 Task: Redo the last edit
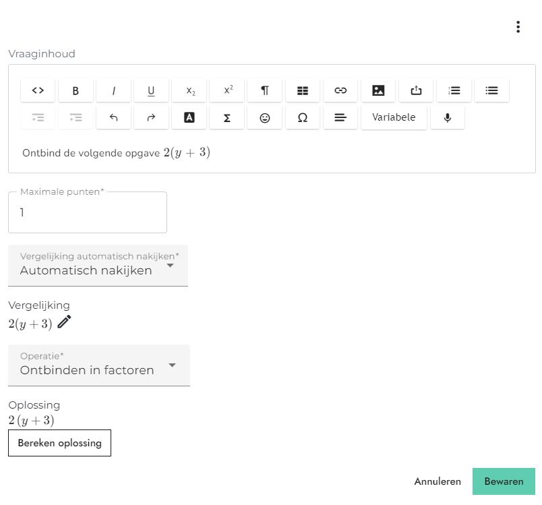click(151, 118)
